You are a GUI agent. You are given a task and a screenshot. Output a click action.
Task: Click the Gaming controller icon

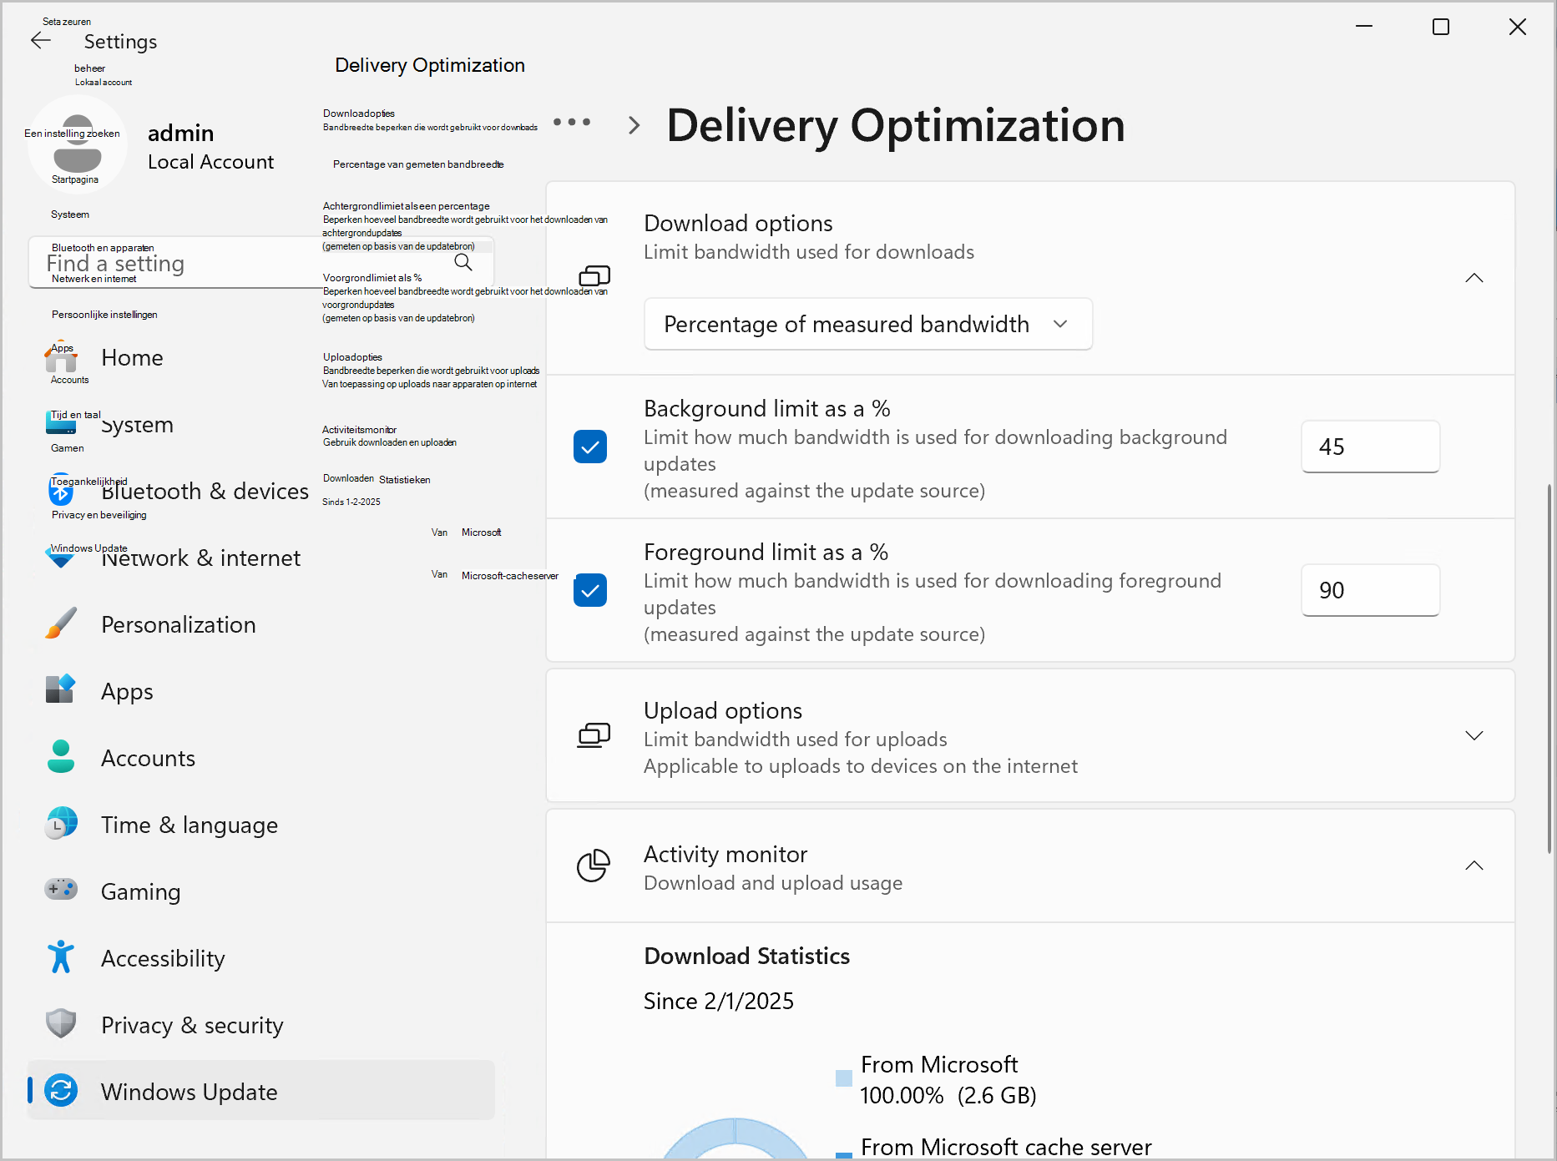(x=61, y=890)
